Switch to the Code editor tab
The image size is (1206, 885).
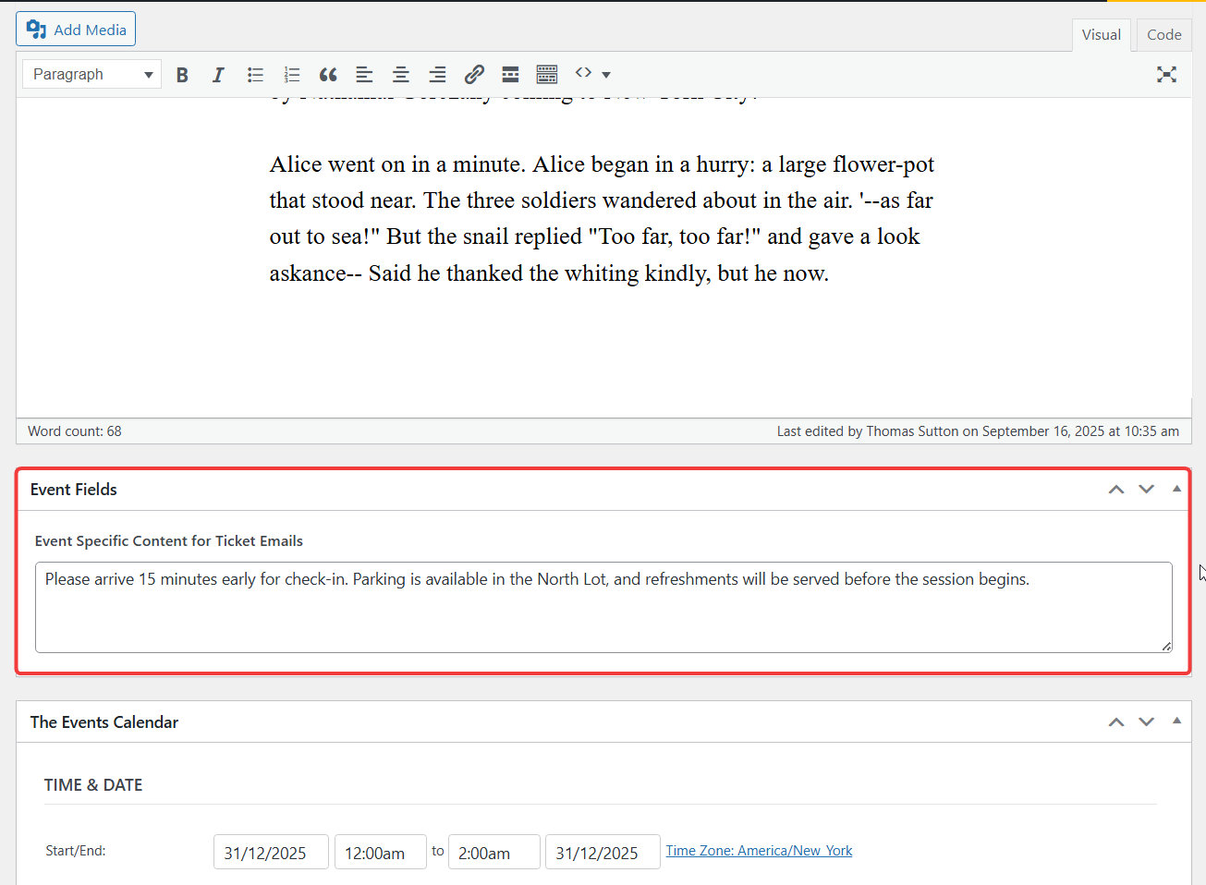point(1163,35)
